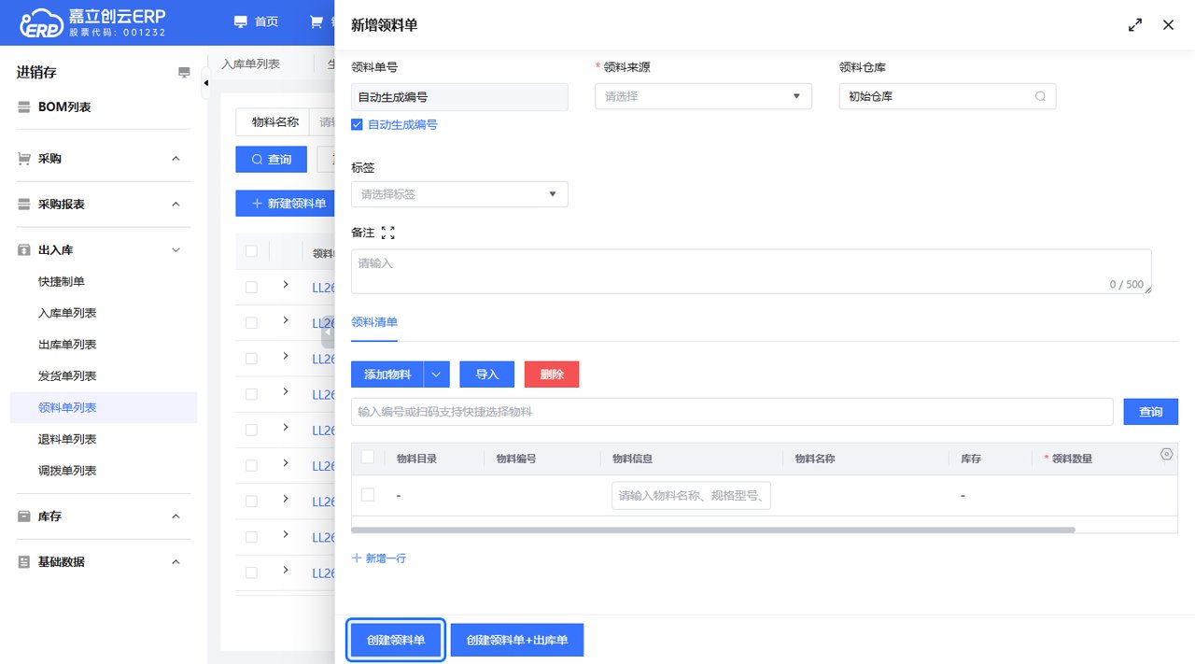Click the 导入 button
Screen dimensions: 1195x664
[487, 374]
